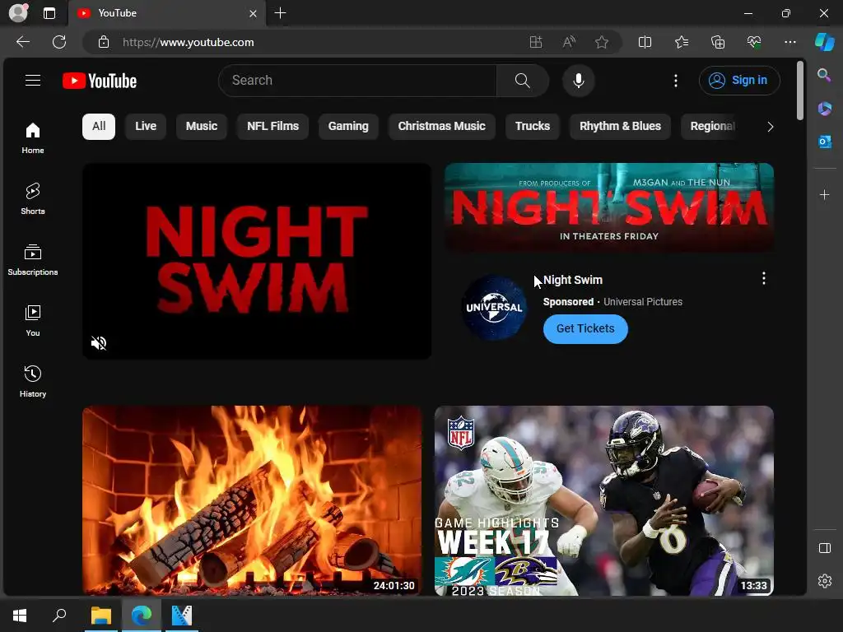843x632 pixels.
Task: Open browser Collections
Action: tap(718, 42)
